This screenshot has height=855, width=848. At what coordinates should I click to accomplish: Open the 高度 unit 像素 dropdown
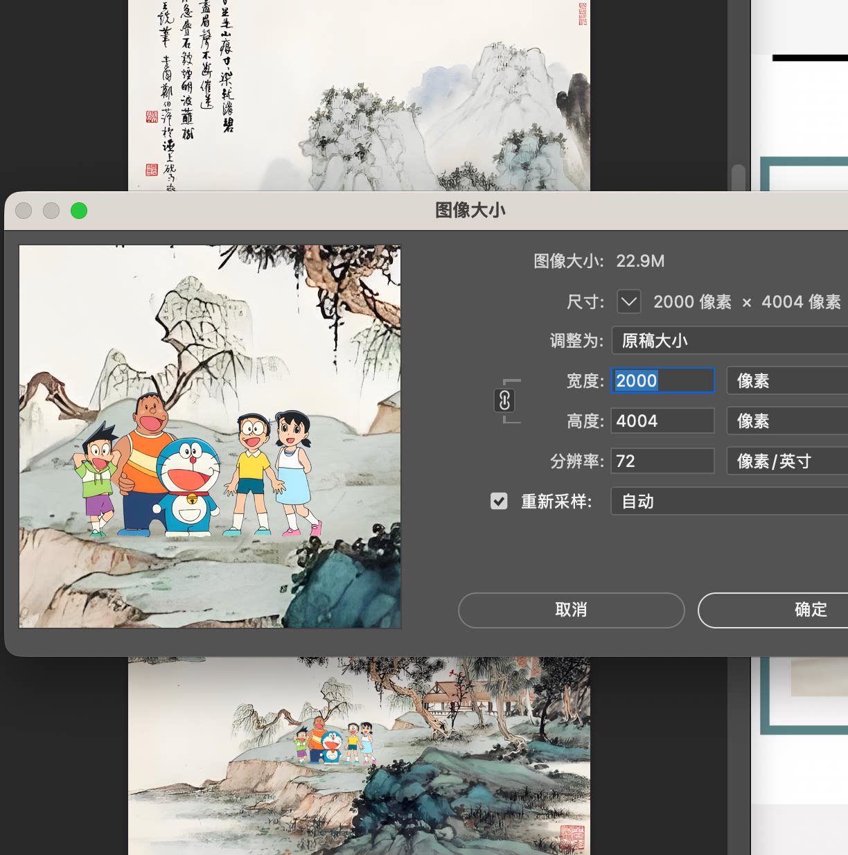pos(787,421)
